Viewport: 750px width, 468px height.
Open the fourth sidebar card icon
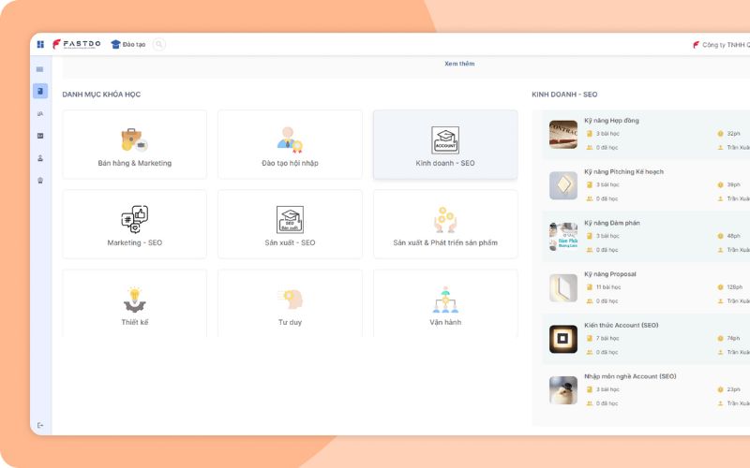click(x=40, y=136)
